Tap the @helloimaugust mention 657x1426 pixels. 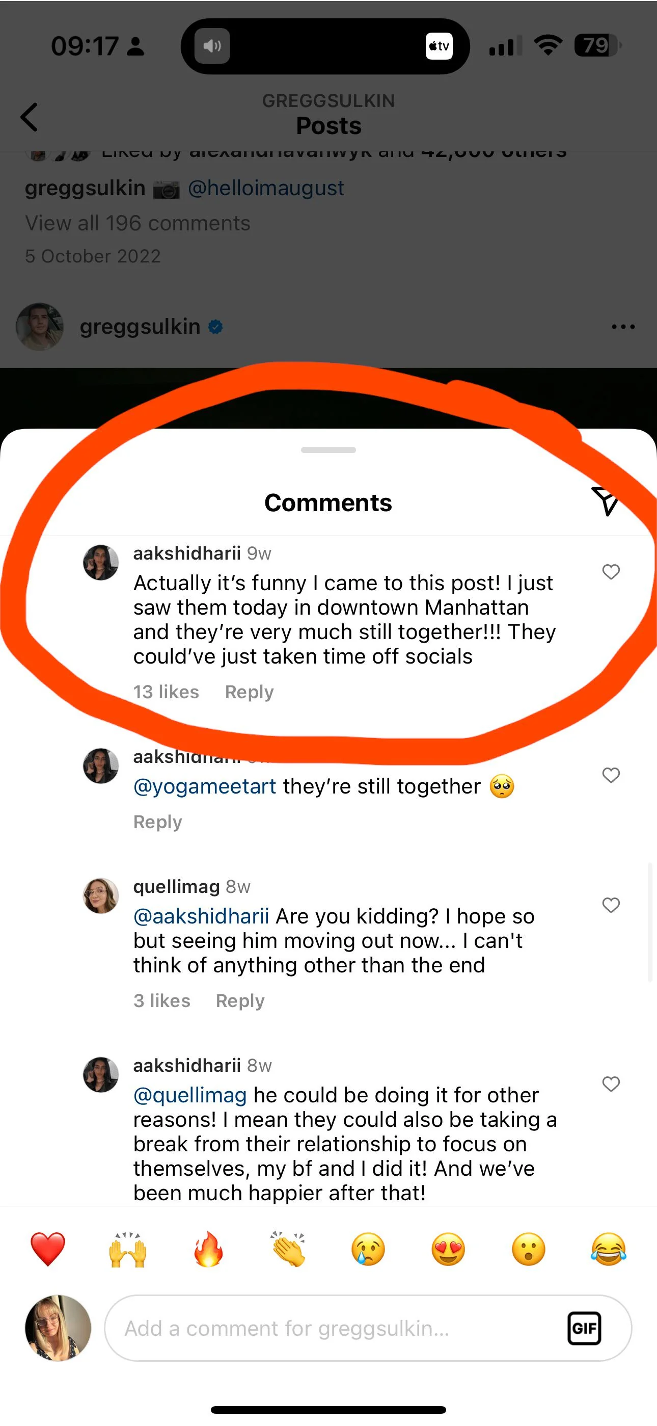266,188
